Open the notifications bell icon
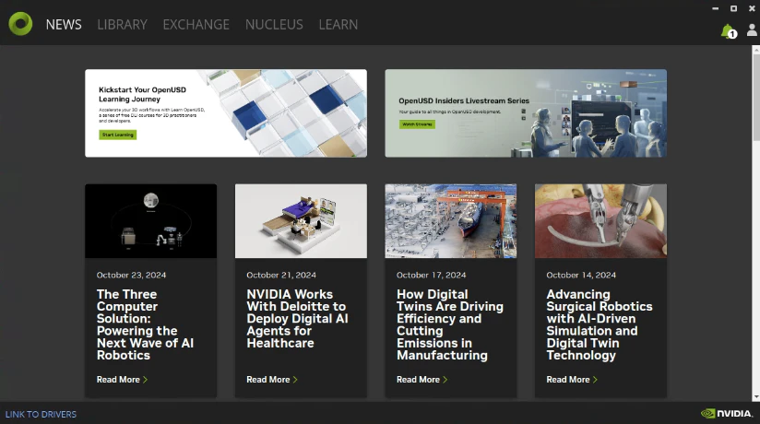Image resolution: width=760 pixels, height=424 pixels. tap(728, 31)
